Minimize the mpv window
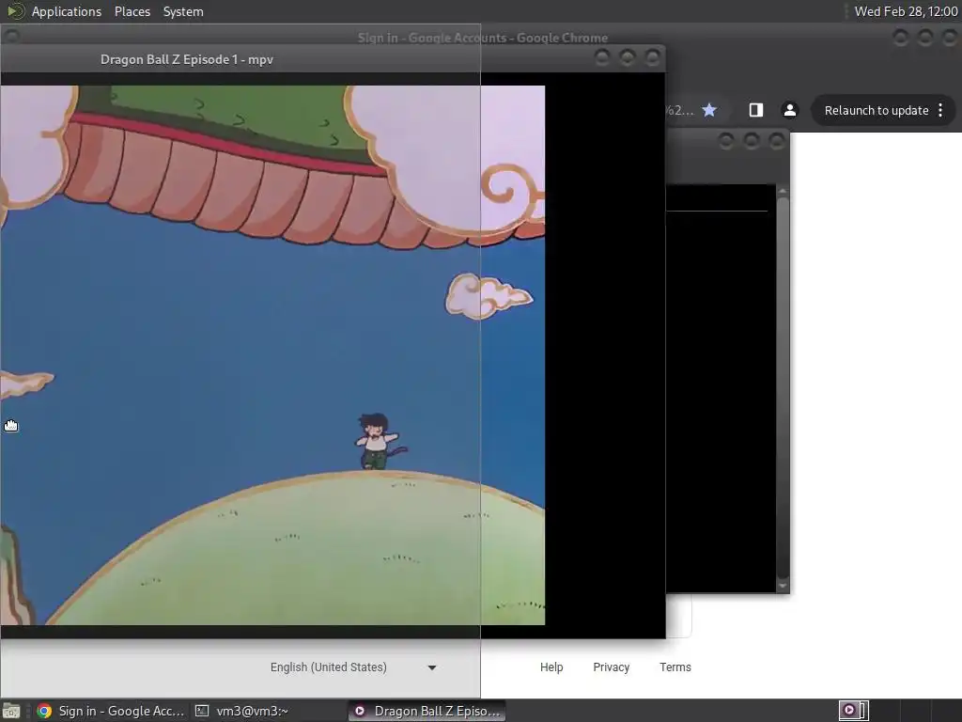Image resolution: width=962 pixels, height=722 pixels. click(602, 57)
